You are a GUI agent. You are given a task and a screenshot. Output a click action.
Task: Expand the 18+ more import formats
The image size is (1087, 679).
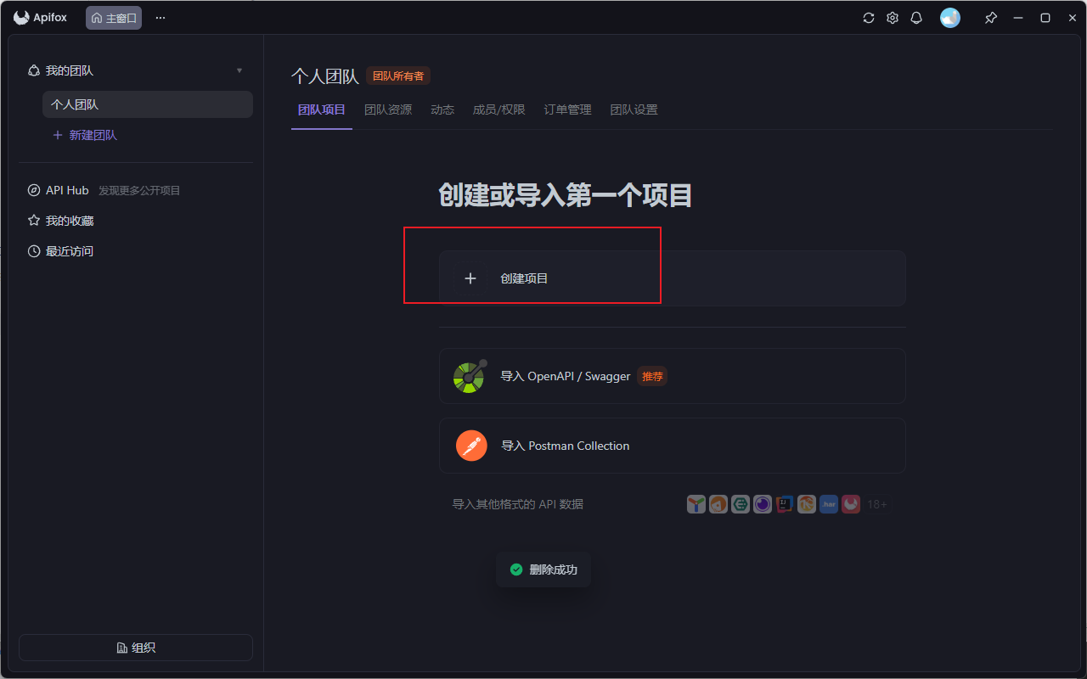tap(877, 504)
